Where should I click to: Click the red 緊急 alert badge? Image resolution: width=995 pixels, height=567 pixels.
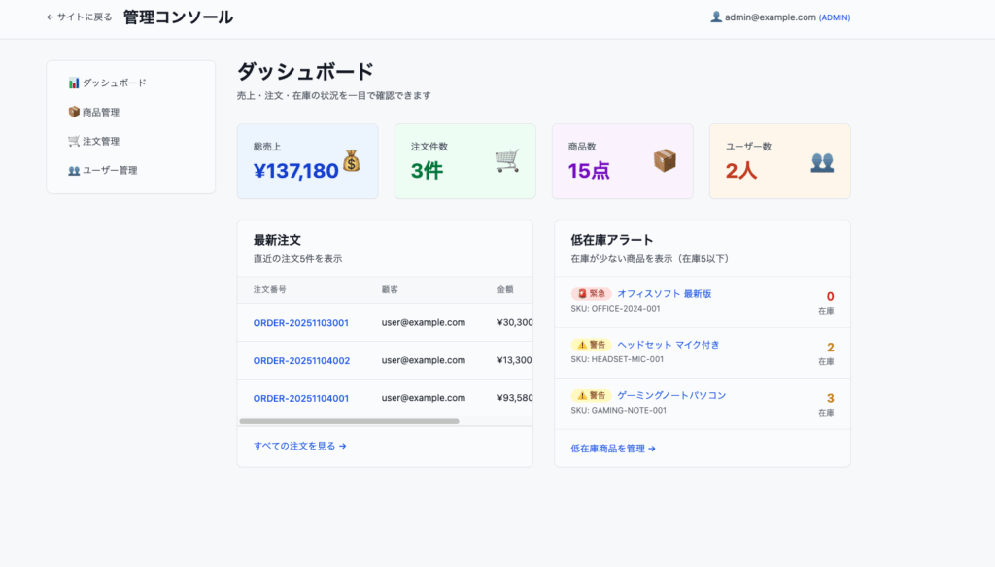click(x=591, y=293)
